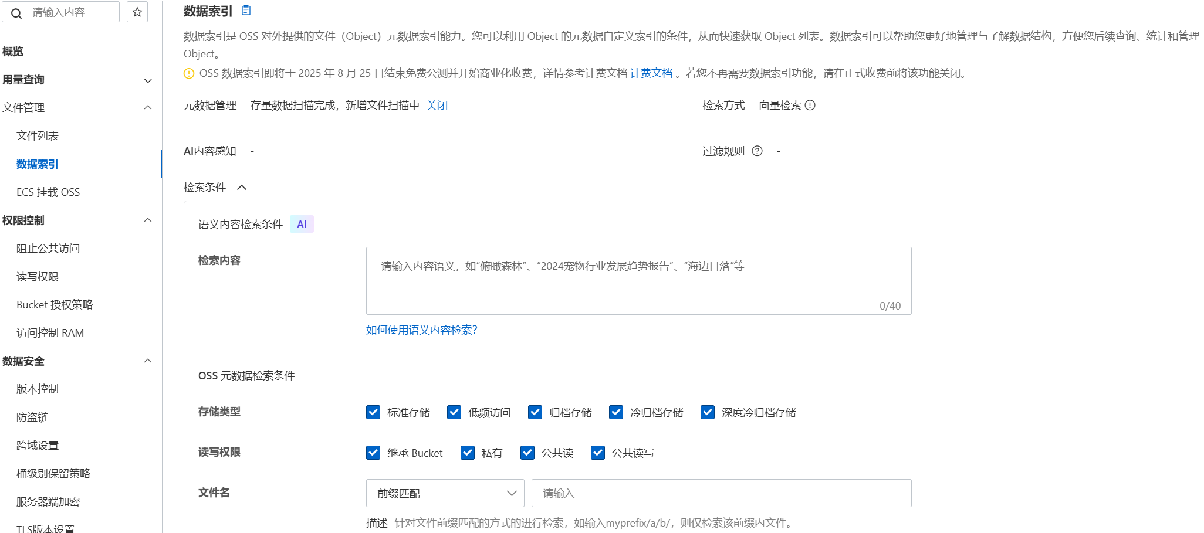This screenshot has width=1204, height=533.
Task: Click the info icon next to 向量检索
Action: coord(810,105)
